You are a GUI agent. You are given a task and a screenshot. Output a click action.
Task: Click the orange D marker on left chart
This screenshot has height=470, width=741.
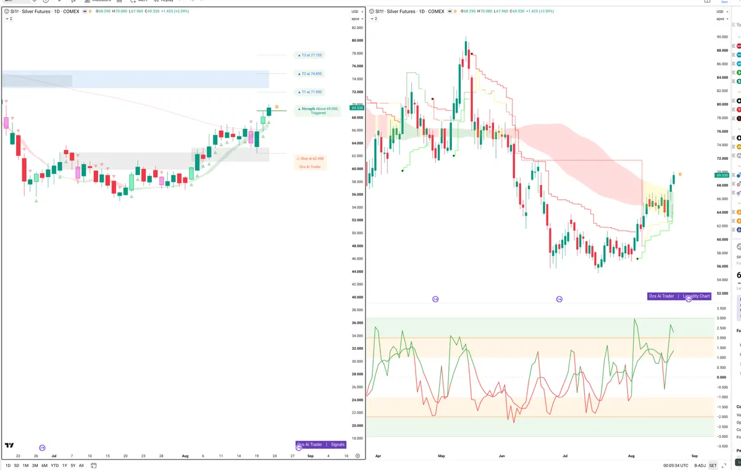(x=277, y=107)
